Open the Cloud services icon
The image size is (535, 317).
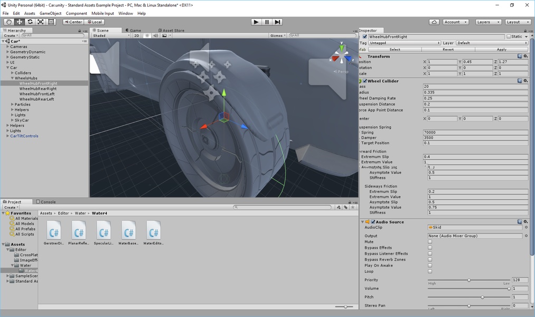pos(434,22)
